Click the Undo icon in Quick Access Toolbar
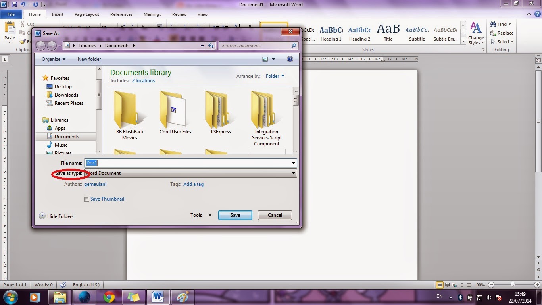The image size is (542, 305). [23, 4]
